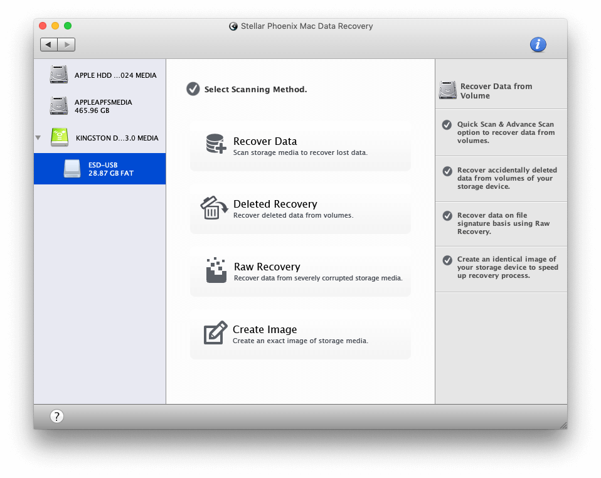601x478 pixels.
Task: Go back using the left arrow button
Action: pyautogui.click(x=49, y=45)
